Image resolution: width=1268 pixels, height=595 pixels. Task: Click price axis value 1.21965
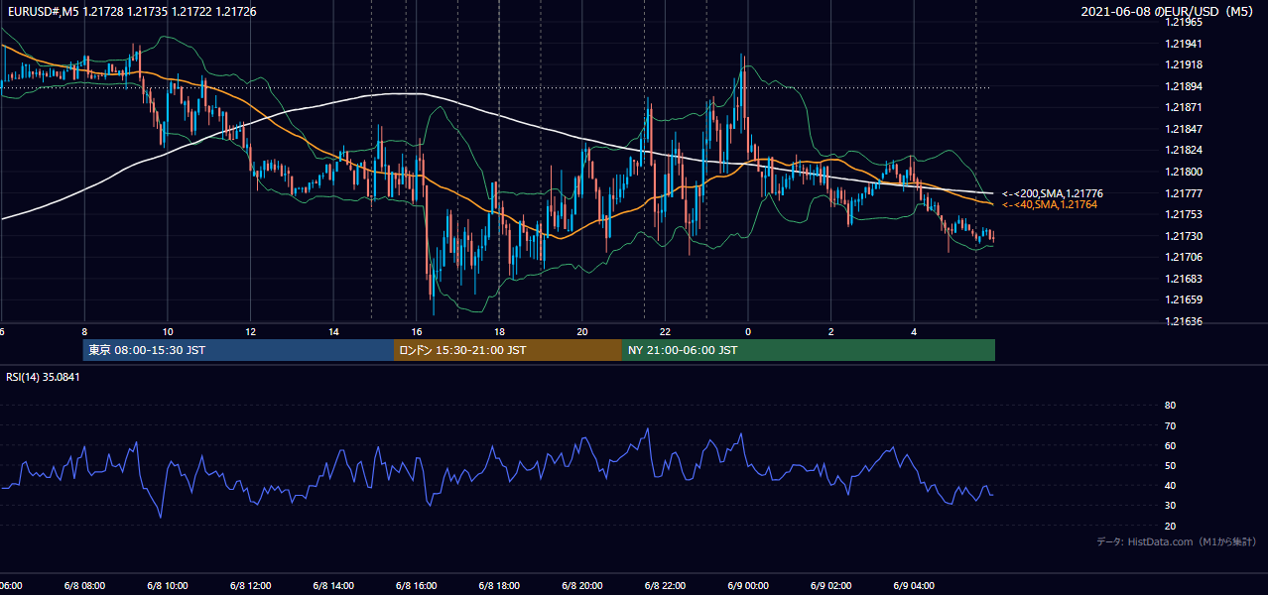1184,22
